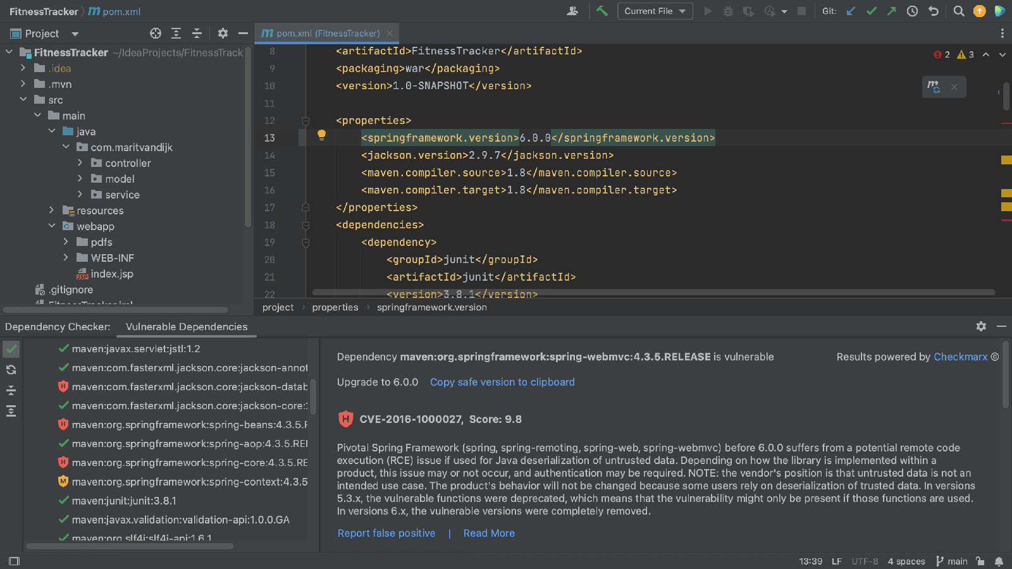Open editor tabs more-options menu
Image resolution: width=1012 pixels, height=569 pixels.
coord(1002,34)
